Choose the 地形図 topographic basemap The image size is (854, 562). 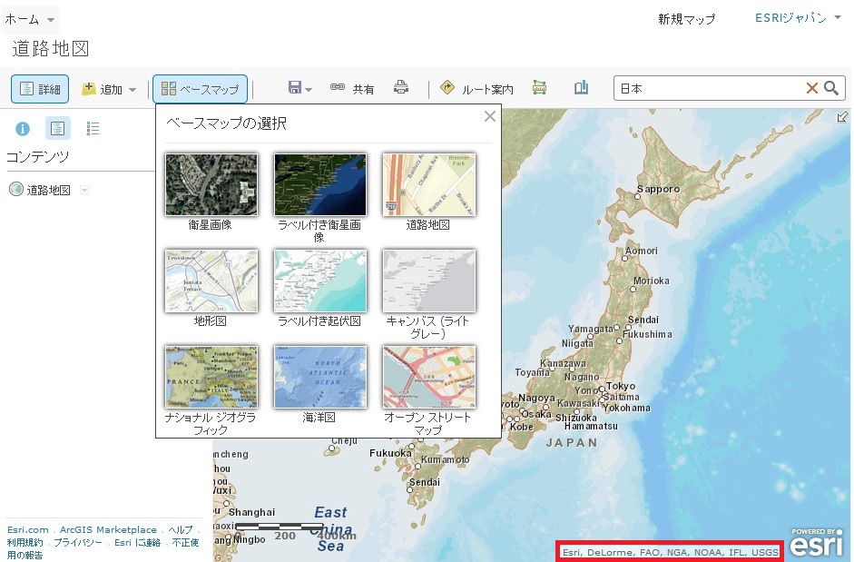211,281
